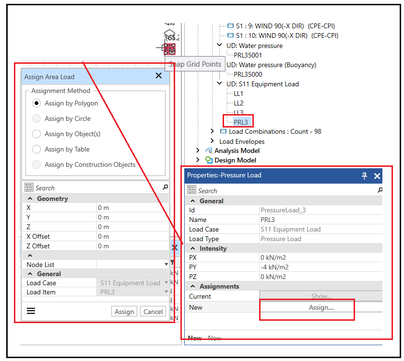Select Assign by Polygon option
This screenshot has width=404, height=361.
[x=36, y=103]
